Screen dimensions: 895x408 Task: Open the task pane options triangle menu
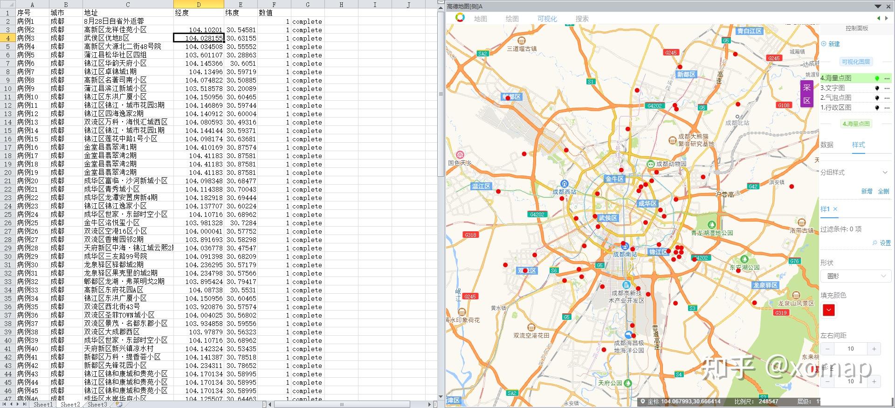click(878, 7)
